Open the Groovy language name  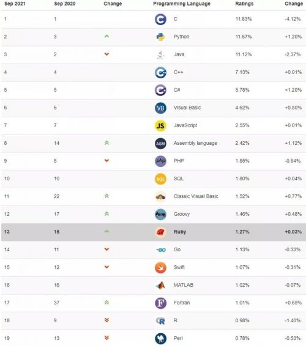click(x=182, y=214)
